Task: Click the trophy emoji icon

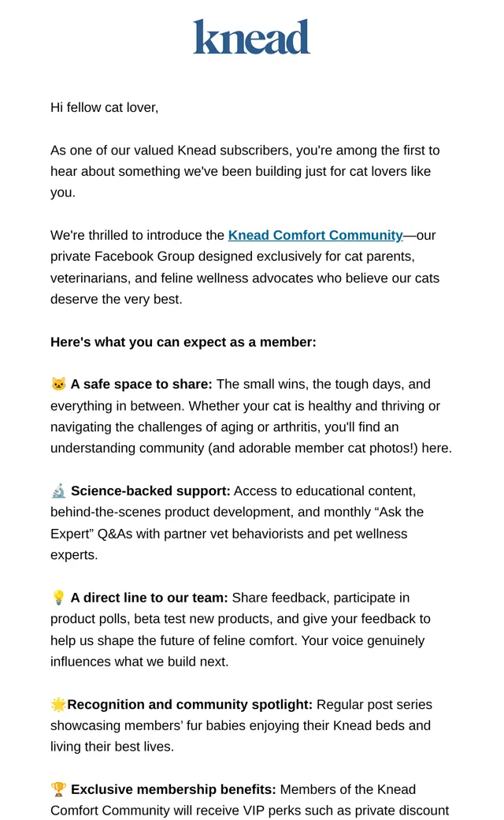Action: 58,789
